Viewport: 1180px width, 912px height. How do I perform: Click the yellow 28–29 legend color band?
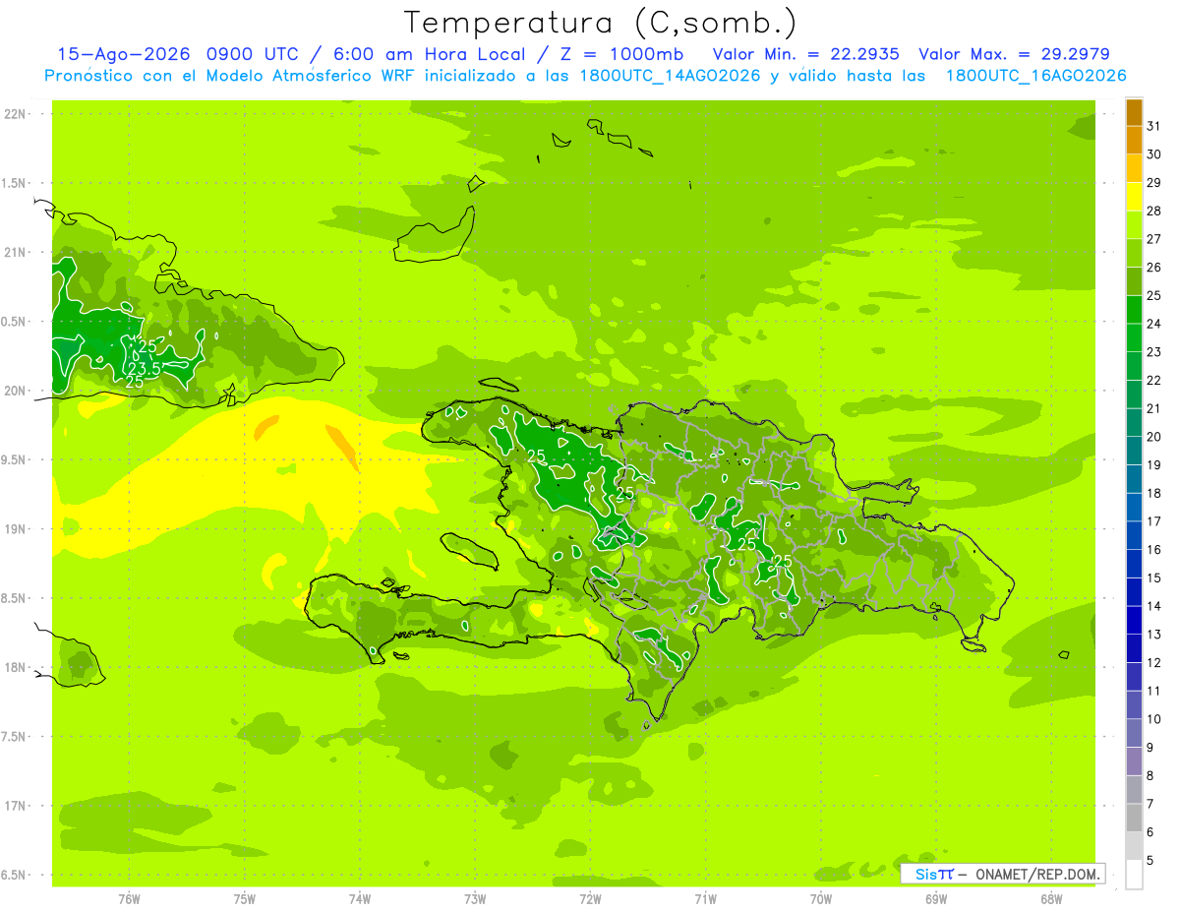(x=1134, y=196)
